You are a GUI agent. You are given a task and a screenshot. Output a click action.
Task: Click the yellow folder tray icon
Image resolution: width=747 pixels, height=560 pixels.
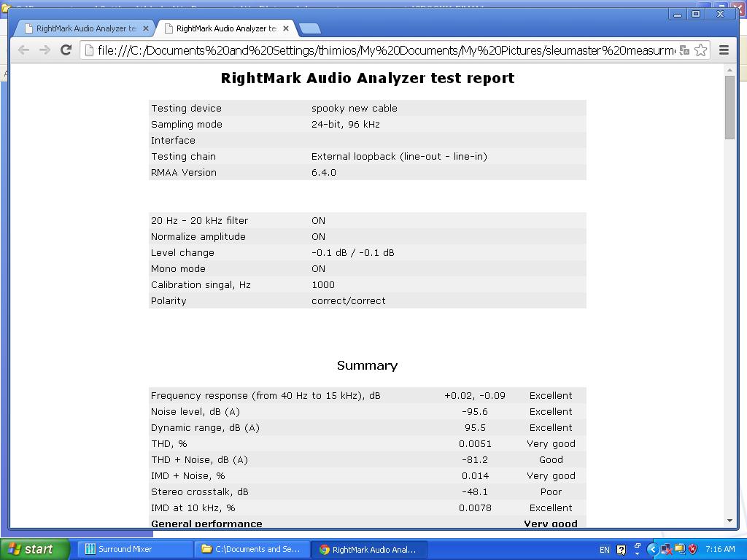679,550
